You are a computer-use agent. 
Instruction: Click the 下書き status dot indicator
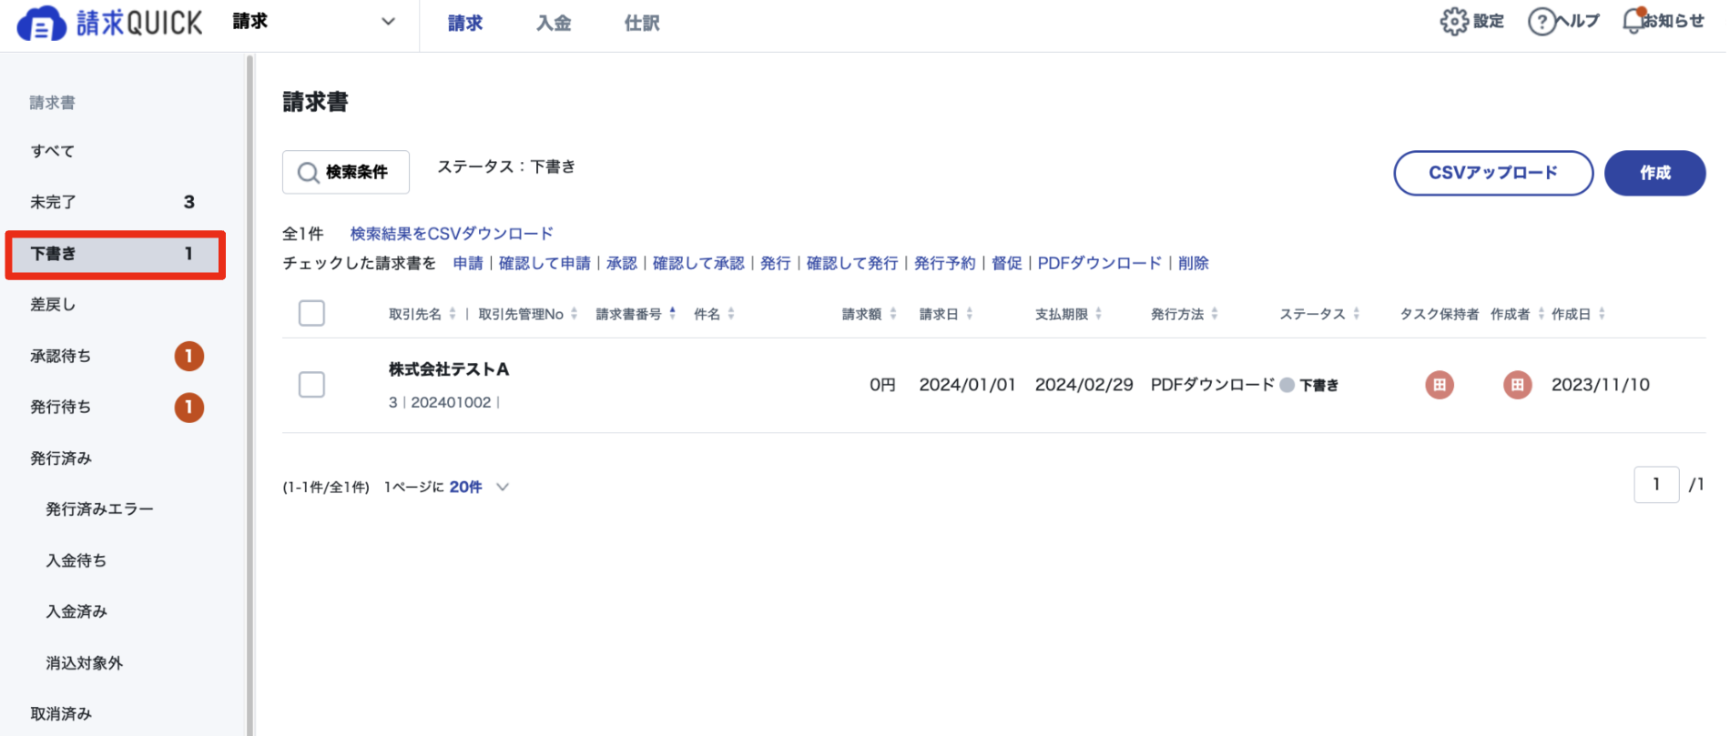[x=1287, y=385]
